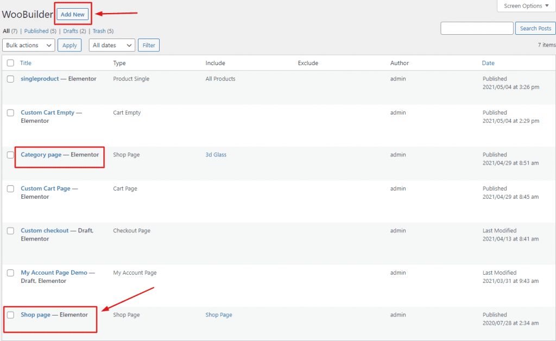The width and height of the screenshot is (556, 341).
Task: Open the All dates filter dropdown
Action: click(x=111, y=45)
